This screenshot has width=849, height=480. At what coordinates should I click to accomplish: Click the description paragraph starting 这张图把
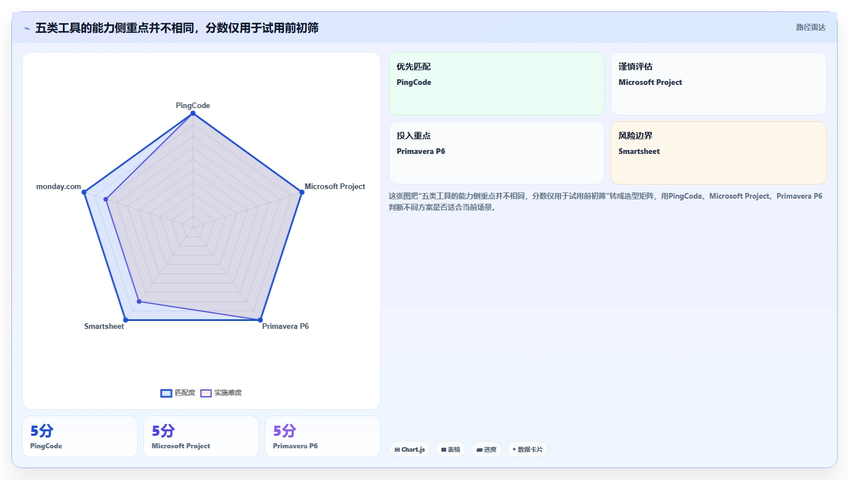(605, 202)
